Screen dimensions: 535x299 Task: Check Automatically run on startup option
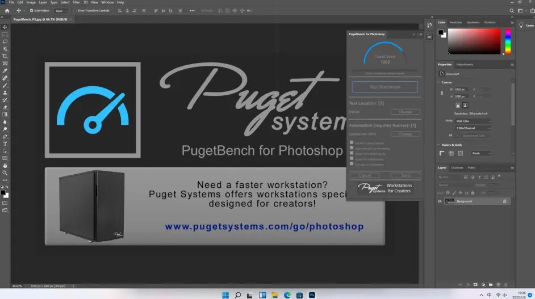[x=352, y=148]
